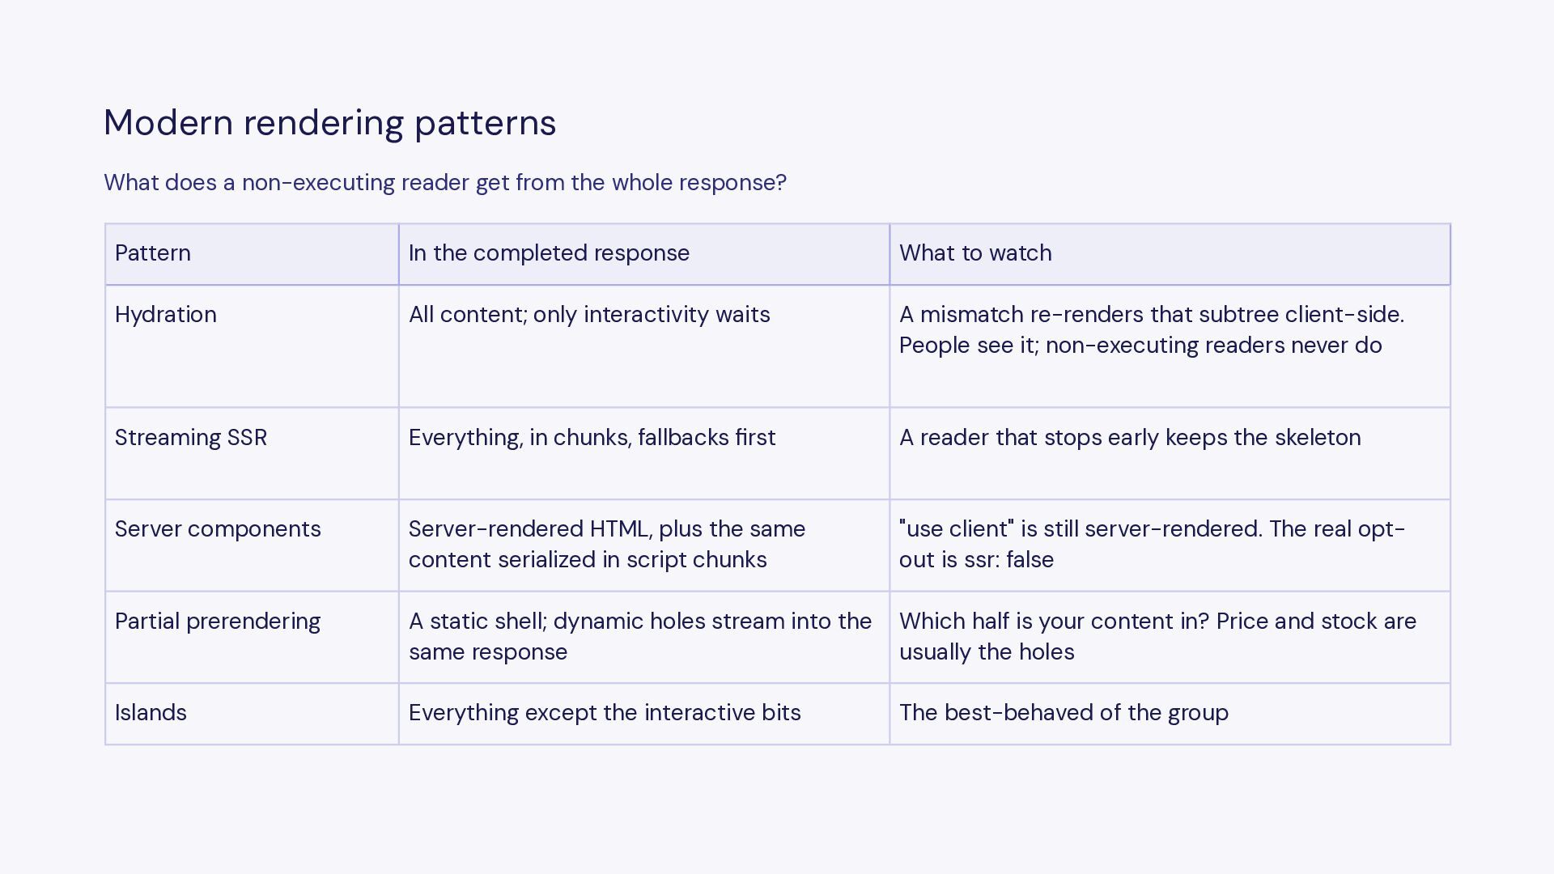1554x874 pixels.
Task: Click 'Everything except the interactive bits'
Action: [x=644, y=714]
